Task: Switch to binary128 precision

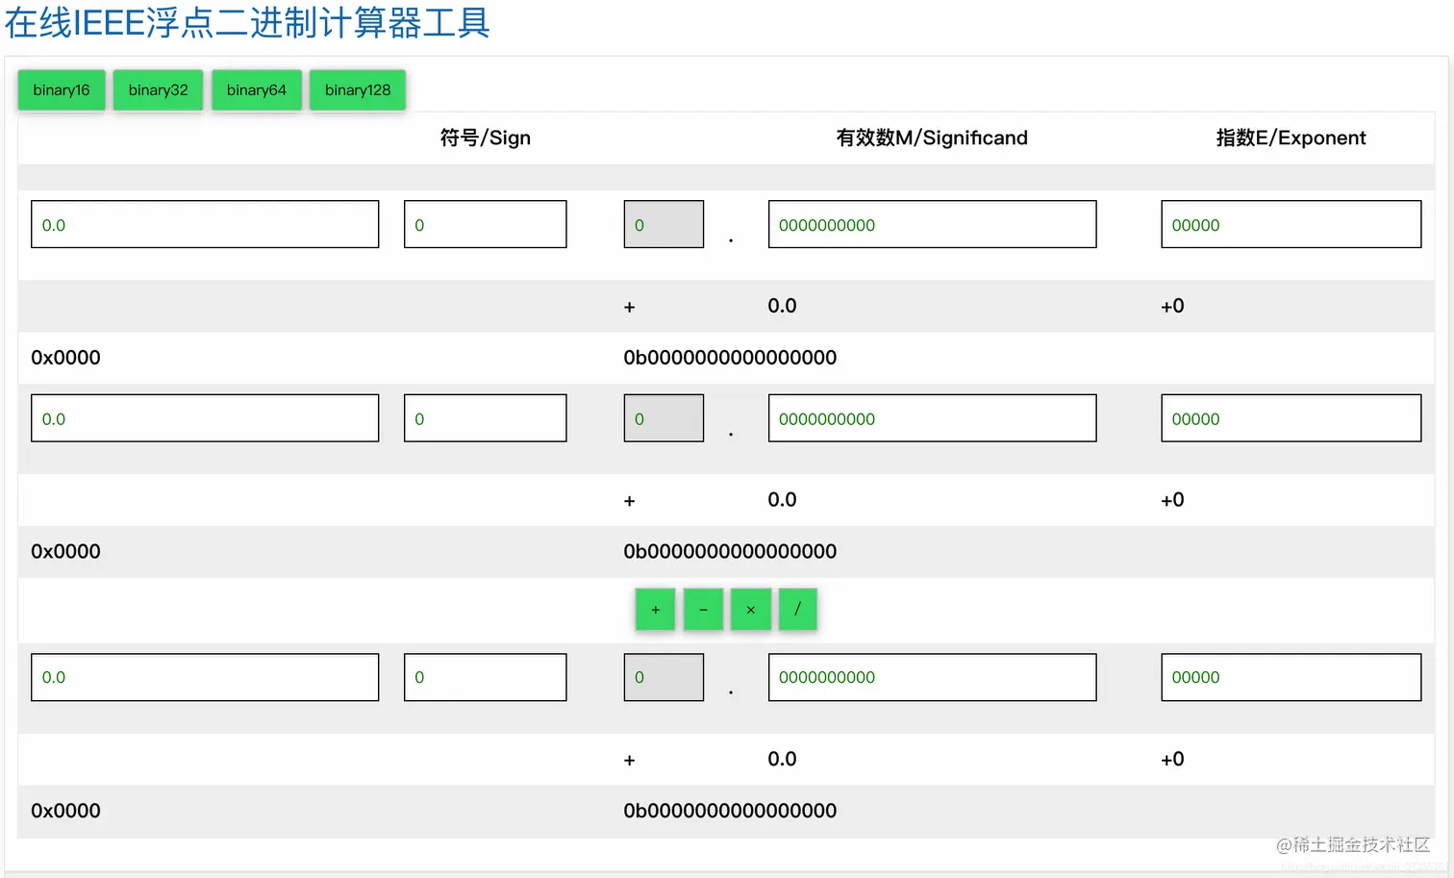Action: pyautogui.click(x=357, y=89)
